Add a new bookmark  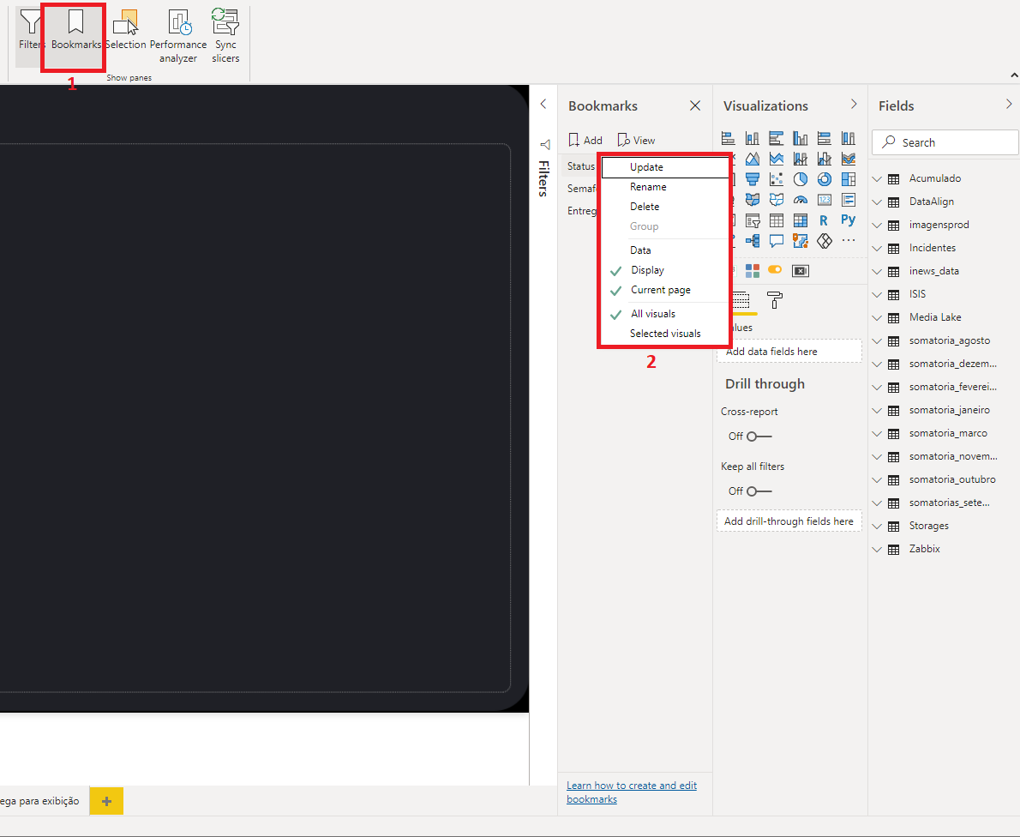click(x=585, y=140)
